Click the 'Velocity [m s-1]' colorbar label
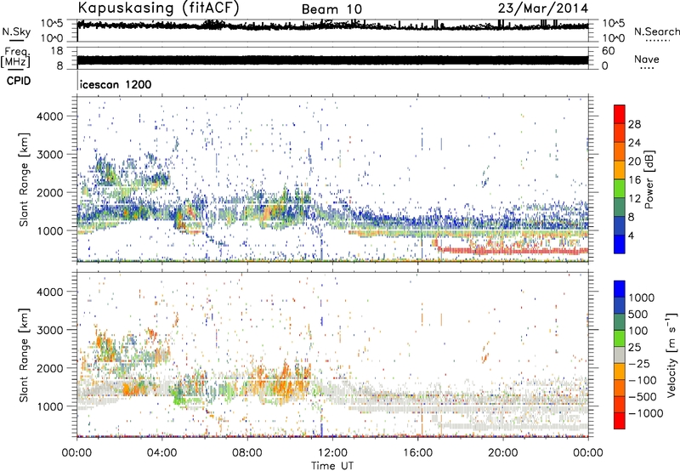This screenshot has height=471, width=680. click(671, 355)
